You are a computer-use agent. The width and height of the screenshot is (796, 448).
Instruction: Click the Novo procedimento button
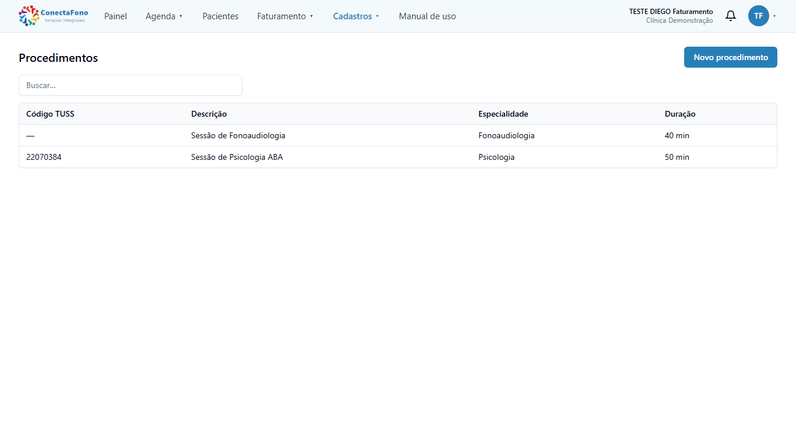tap(730, 57)
